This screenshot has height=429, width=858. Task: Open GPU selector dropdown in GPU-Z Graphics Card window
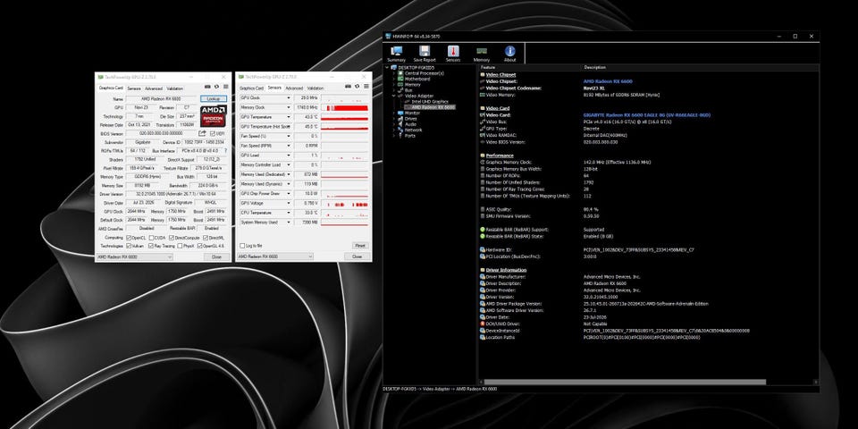(x=135, y=257)
